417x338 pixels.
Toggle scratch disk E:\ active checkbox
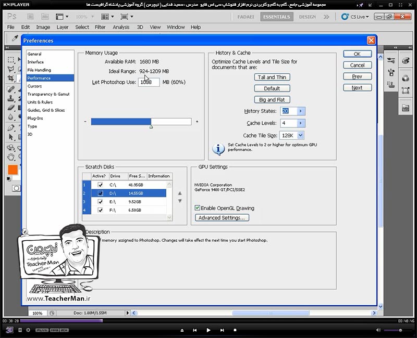(100, 202)
